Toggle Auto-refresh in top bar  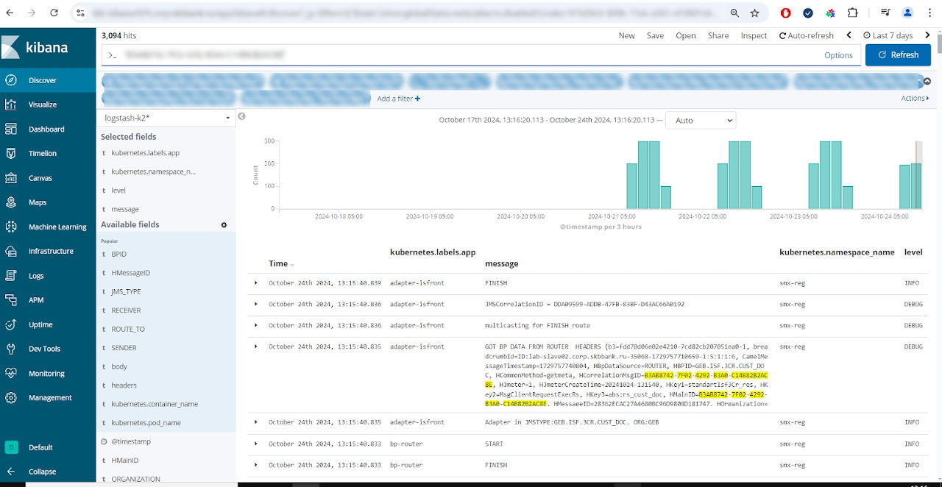(806, 35)
